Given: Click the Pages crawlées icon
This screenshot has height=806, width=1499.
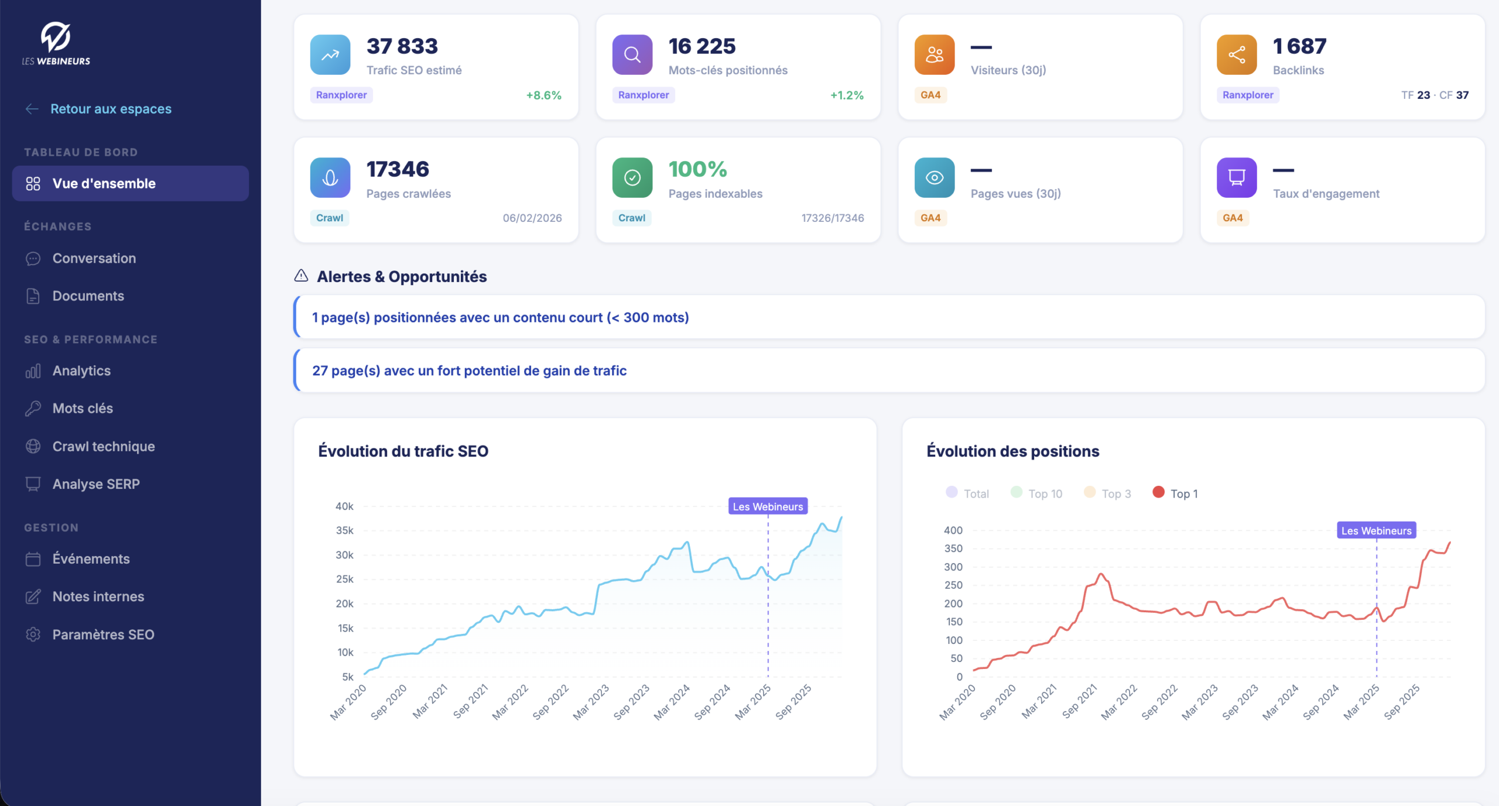Looking at the screenshot, I should point(330,177).
